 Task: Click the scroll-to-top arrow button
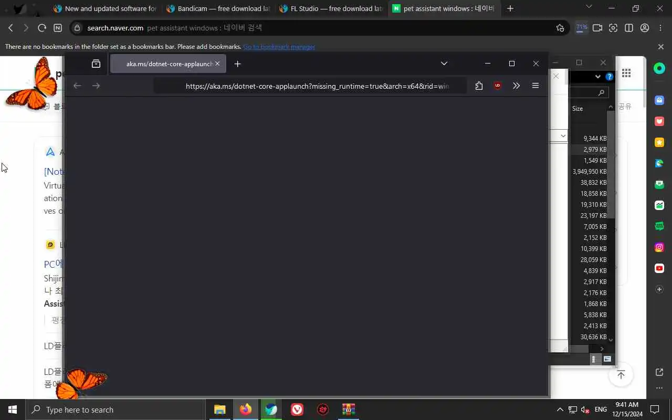pyautogui.click(x=621, y=375)
